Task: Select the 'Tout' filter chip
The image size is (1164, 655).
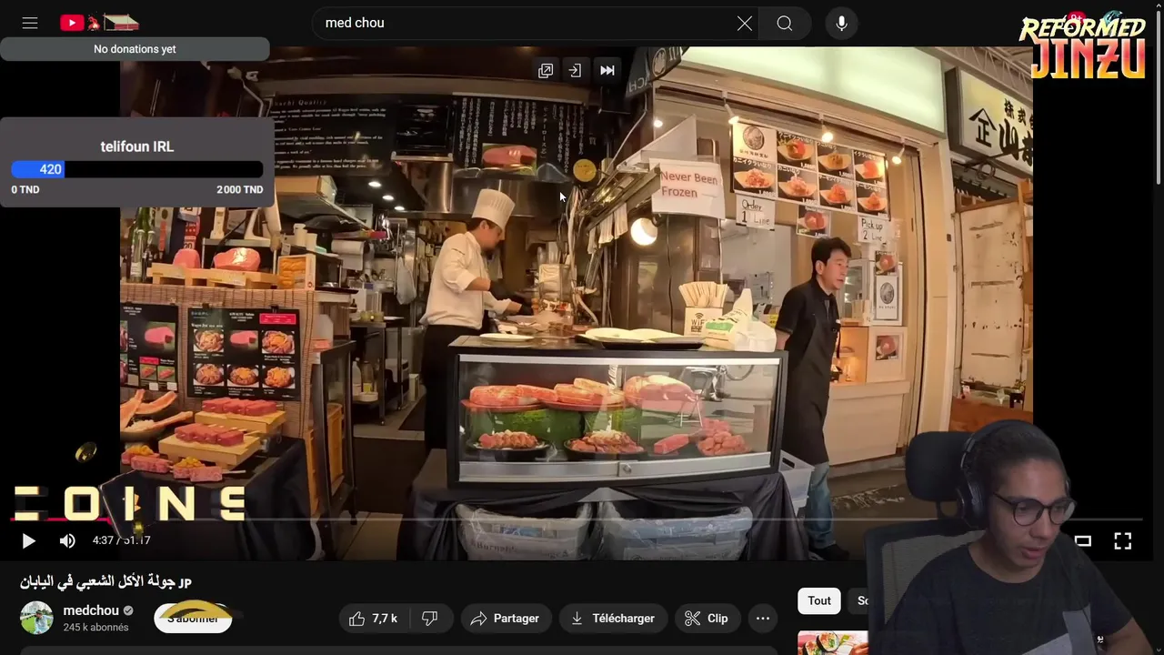Action: (x=819, y=600)
